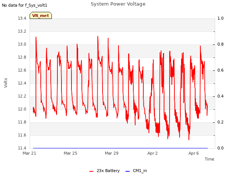The height and width of the screenshot is (178, 237).
Task: Toggle the CM1_in legend entry
Action: tap(136, 171)
